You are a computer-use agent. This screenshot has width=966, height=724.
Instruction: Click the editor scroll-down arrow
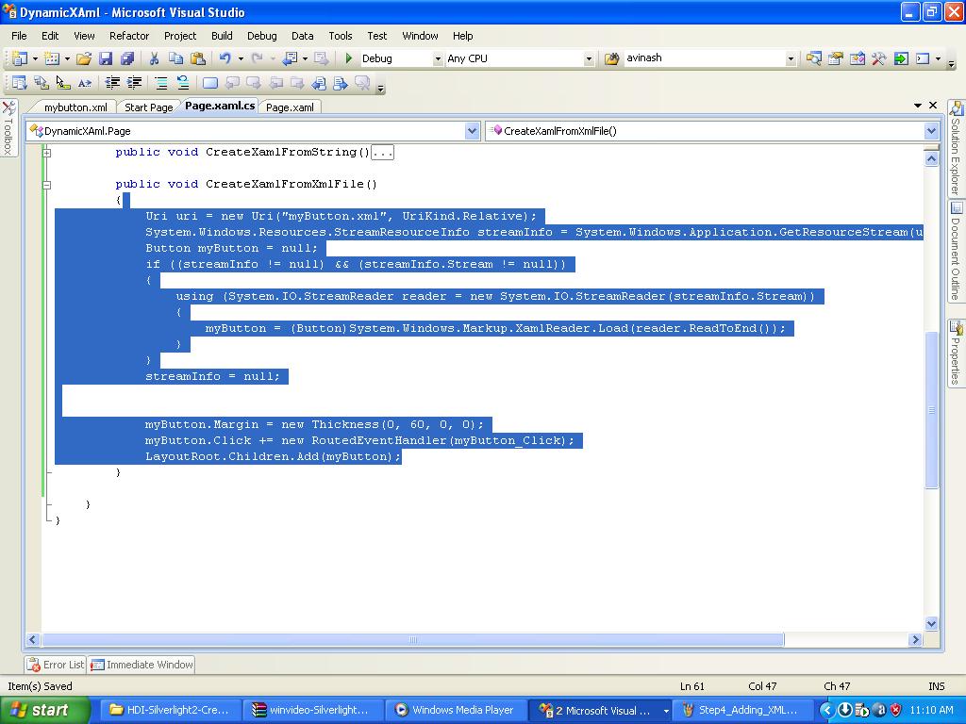[931, 623]
